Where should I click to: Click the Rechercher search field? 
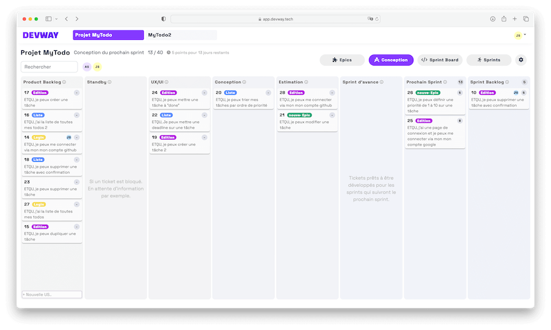[49, 67]
